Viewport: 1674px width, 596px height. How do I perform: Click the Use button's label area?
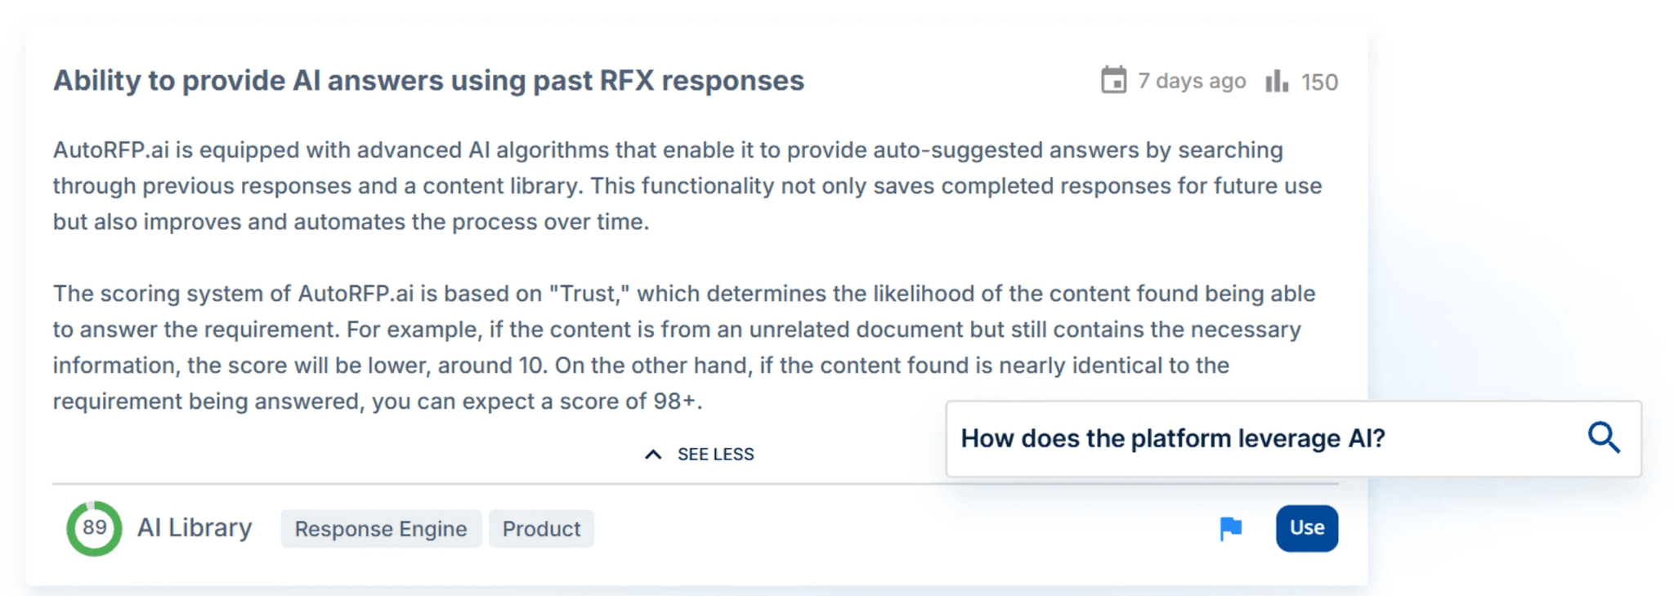[1306, 528]
